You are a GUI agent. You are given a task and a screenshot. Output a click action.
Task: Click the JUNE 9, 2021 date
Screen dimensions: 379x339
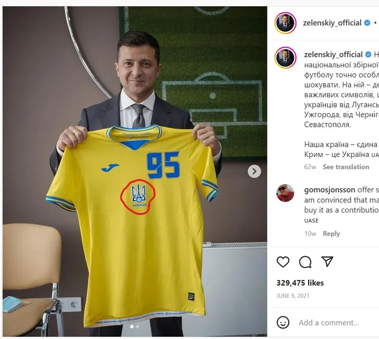[x=293, y=296]
